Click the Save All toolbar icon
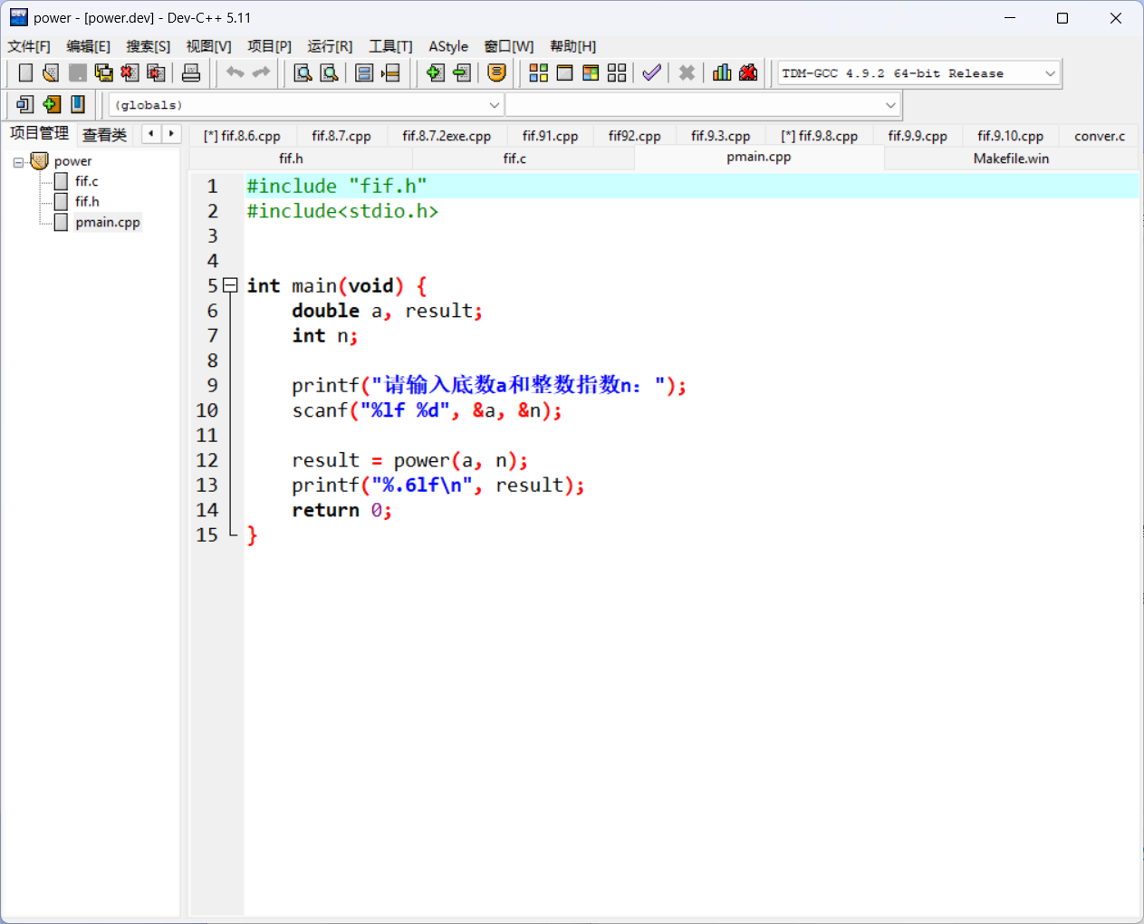The image size is (1144, 924). point(104,73)
